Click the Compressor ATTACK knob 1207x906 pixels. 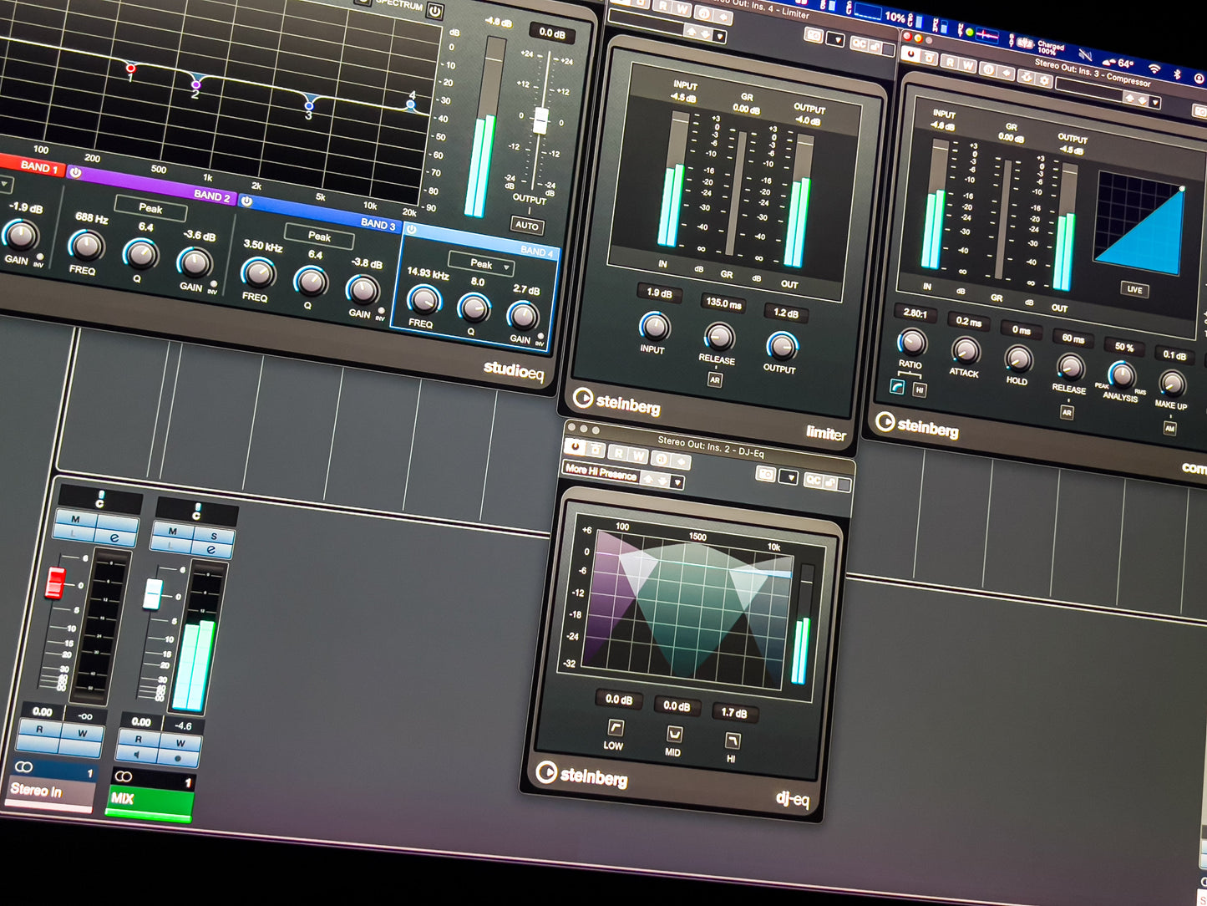coord(966,350)
